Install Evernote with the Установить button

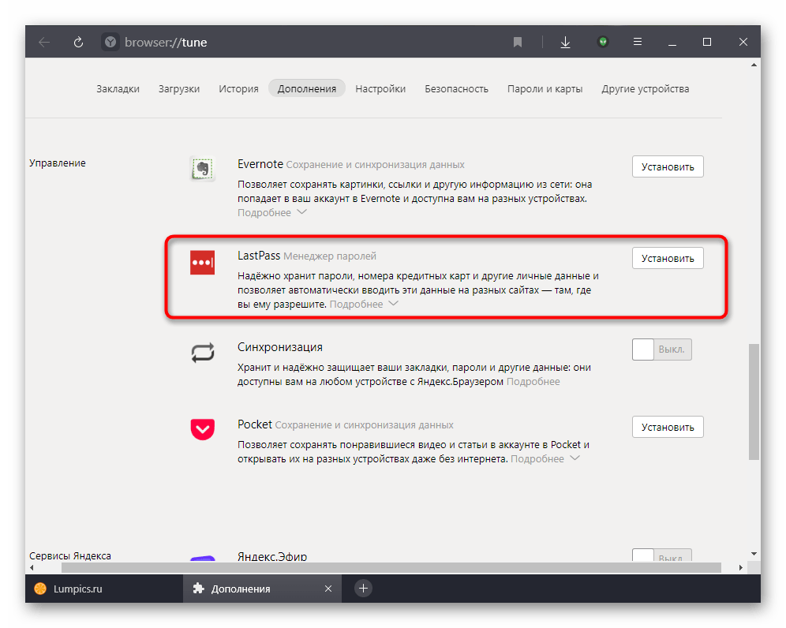(668, 166)
